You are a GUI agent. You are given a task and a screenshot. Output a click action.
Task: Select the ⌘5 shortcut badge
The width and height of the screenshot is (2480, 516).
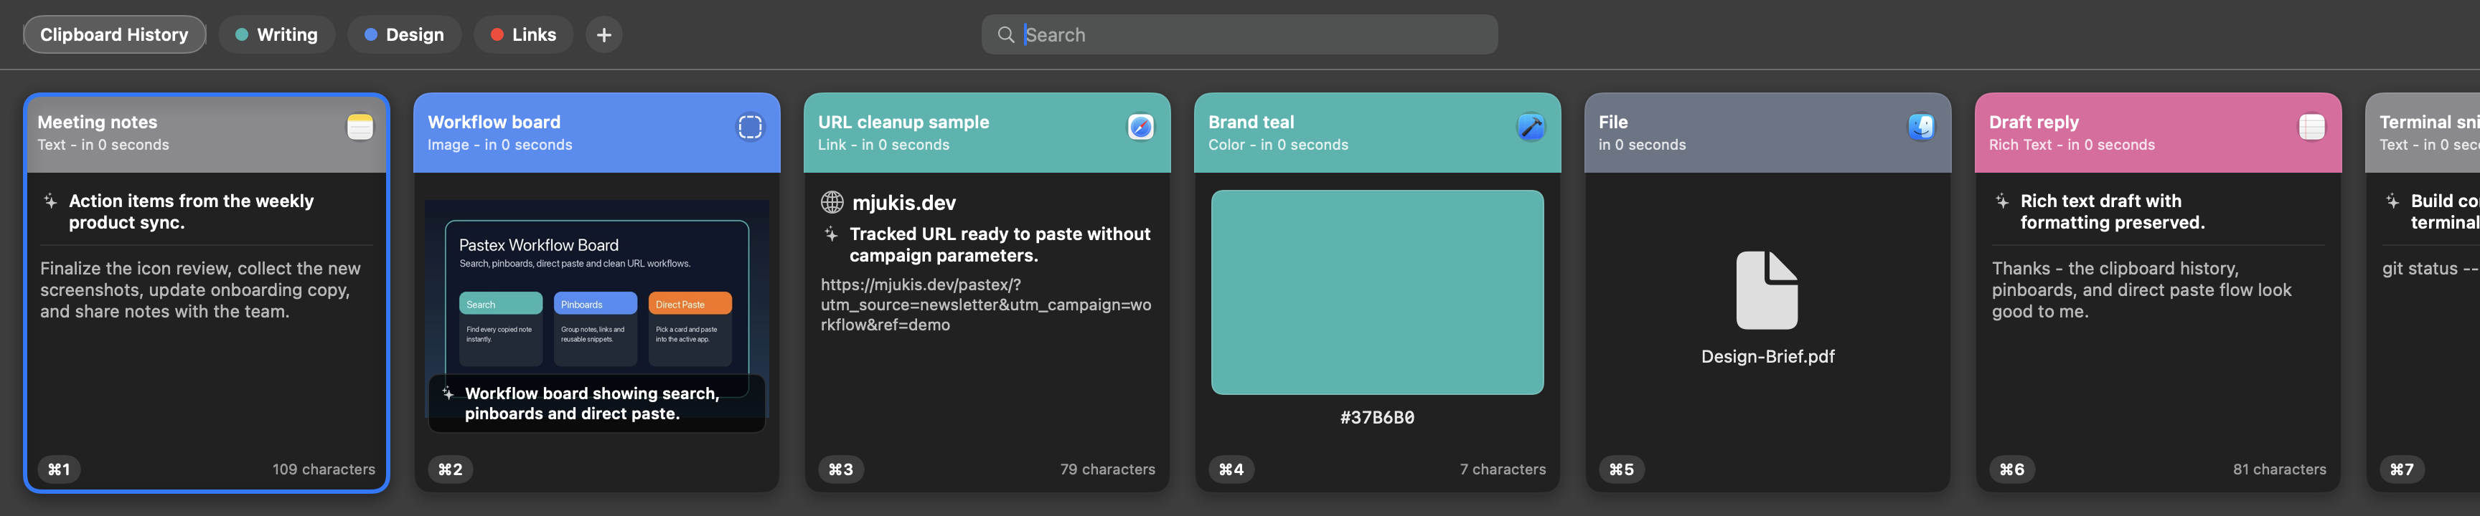1621,469
